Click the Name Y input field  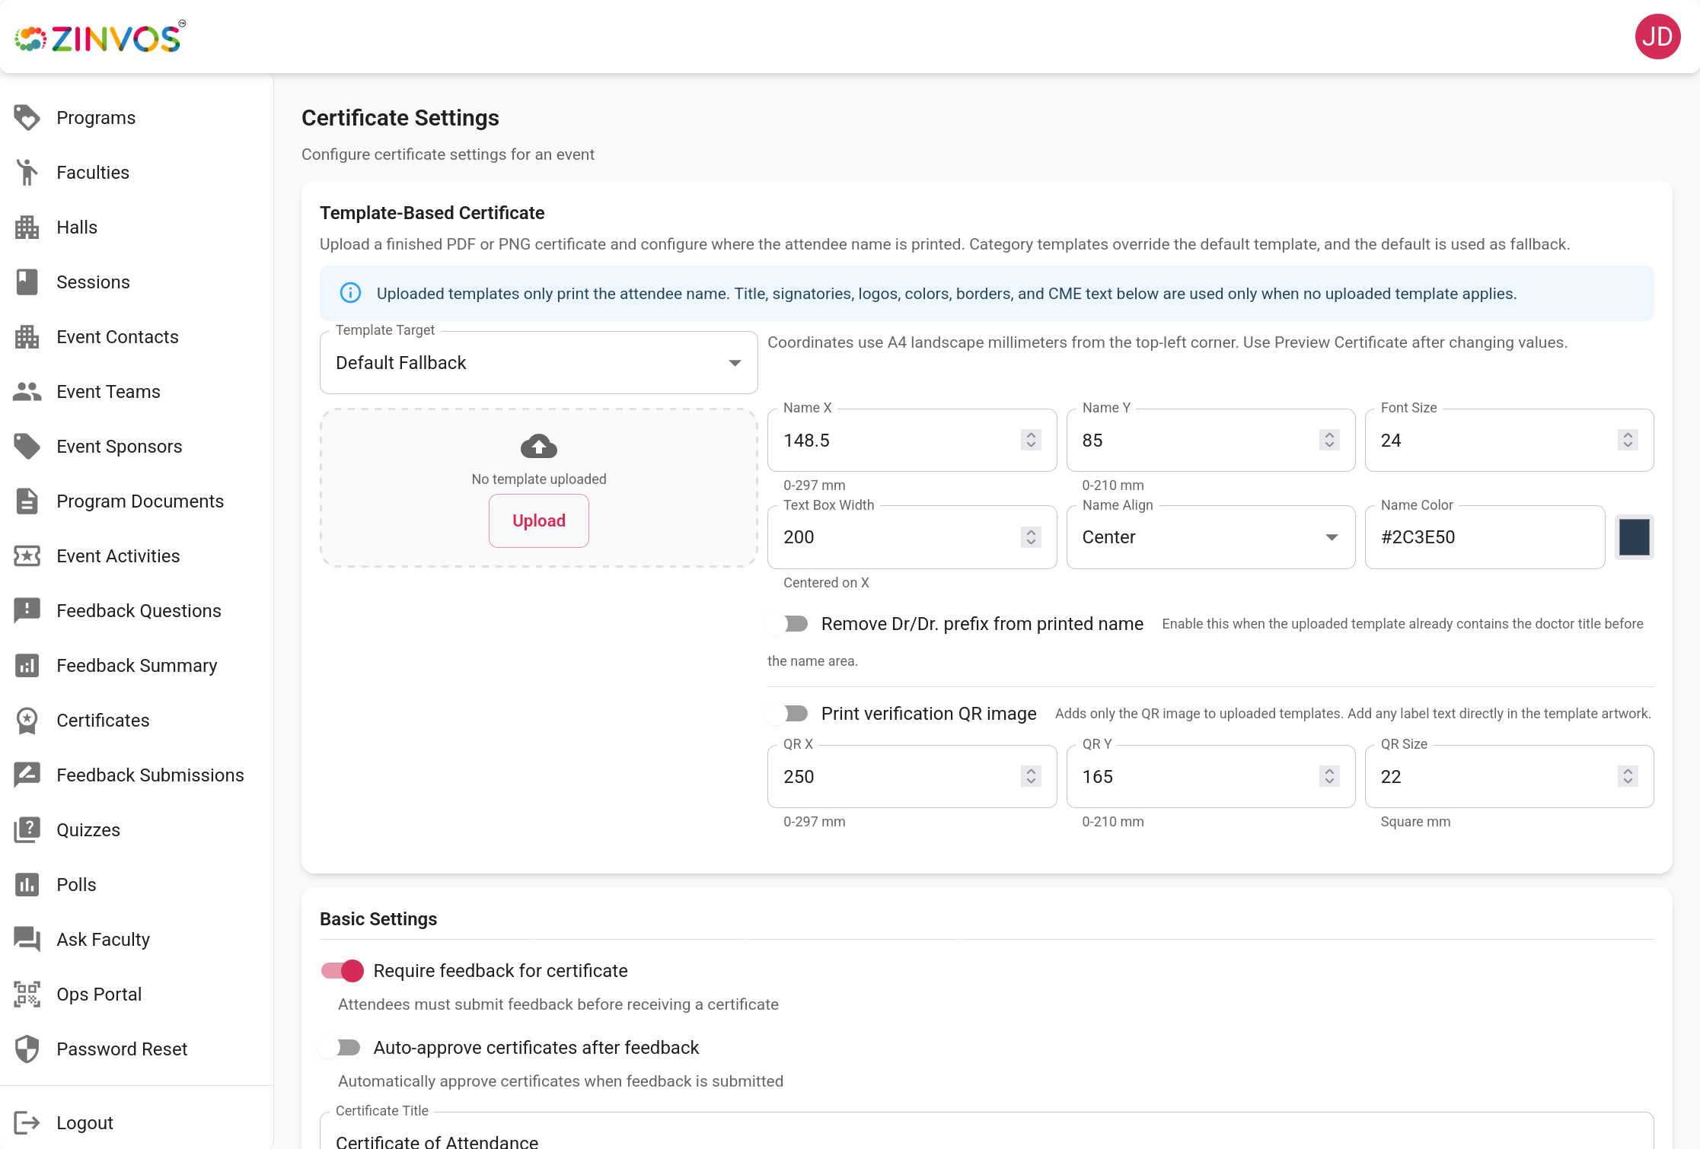(1210, 441)
